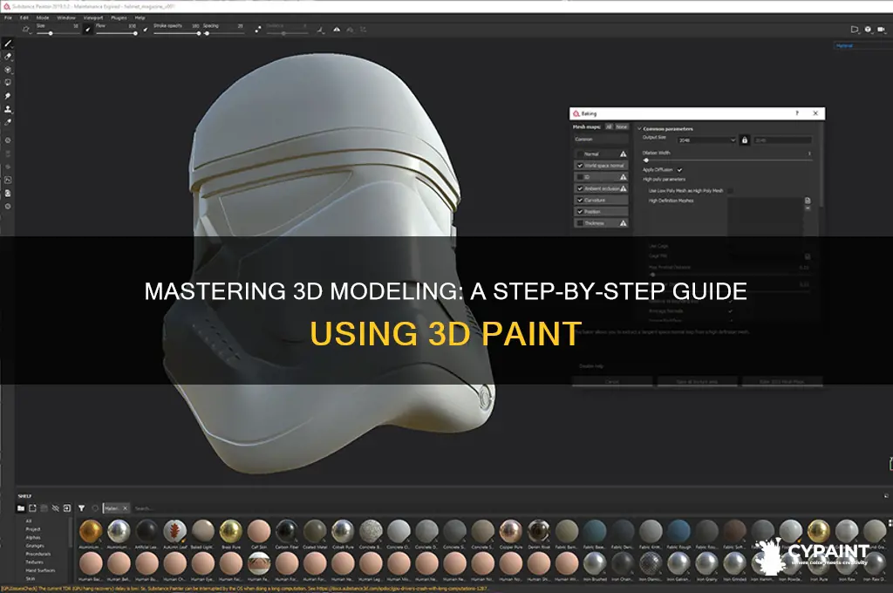Select the Paint brush tool
Screen dimensions: 893x593
[8, 44]
